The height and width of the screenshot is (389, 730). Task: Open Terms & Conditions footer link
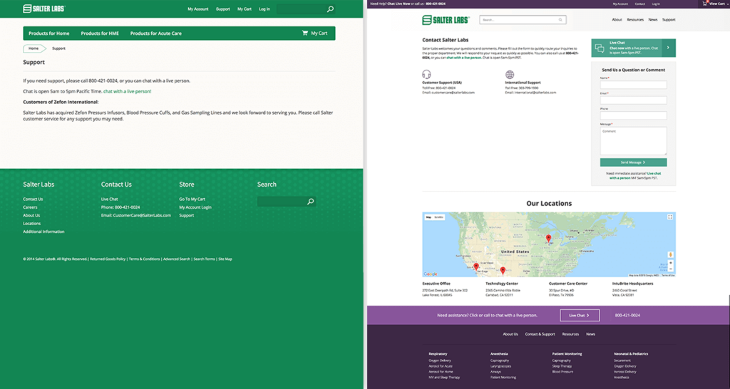click(144, 259)
